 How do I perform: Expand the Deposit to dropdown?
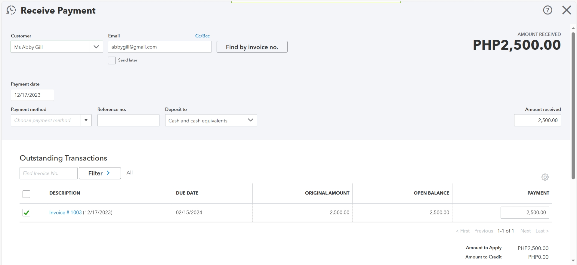[x=250, y=120]
